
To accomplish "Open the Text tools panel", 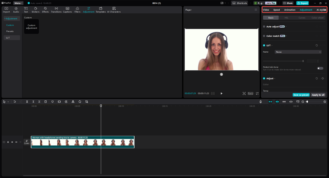I will [26, 10].
